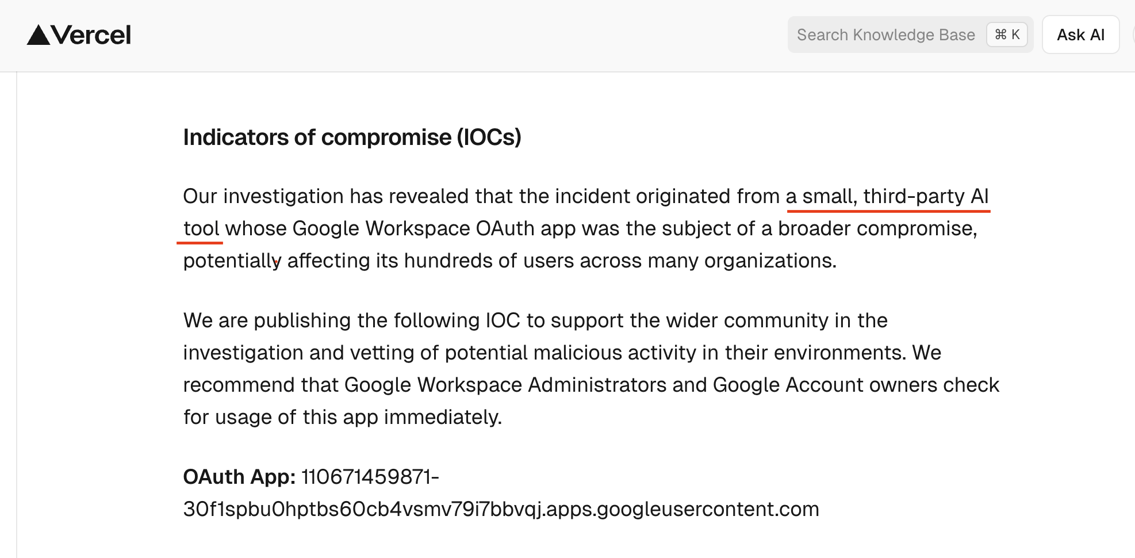Image resolution: width=1135 pixels, height=558 pixels.
Task: Click the "Indicators of compromise (IOCs)" heading
Action: click(352, 137)
